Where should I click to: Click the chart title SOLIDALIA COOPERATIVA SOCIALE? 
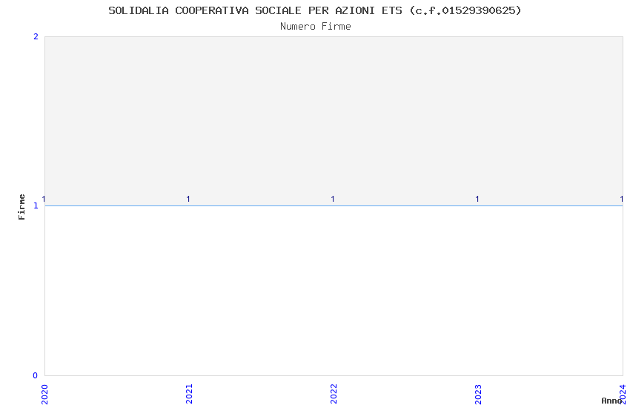[x=314, y=10]
